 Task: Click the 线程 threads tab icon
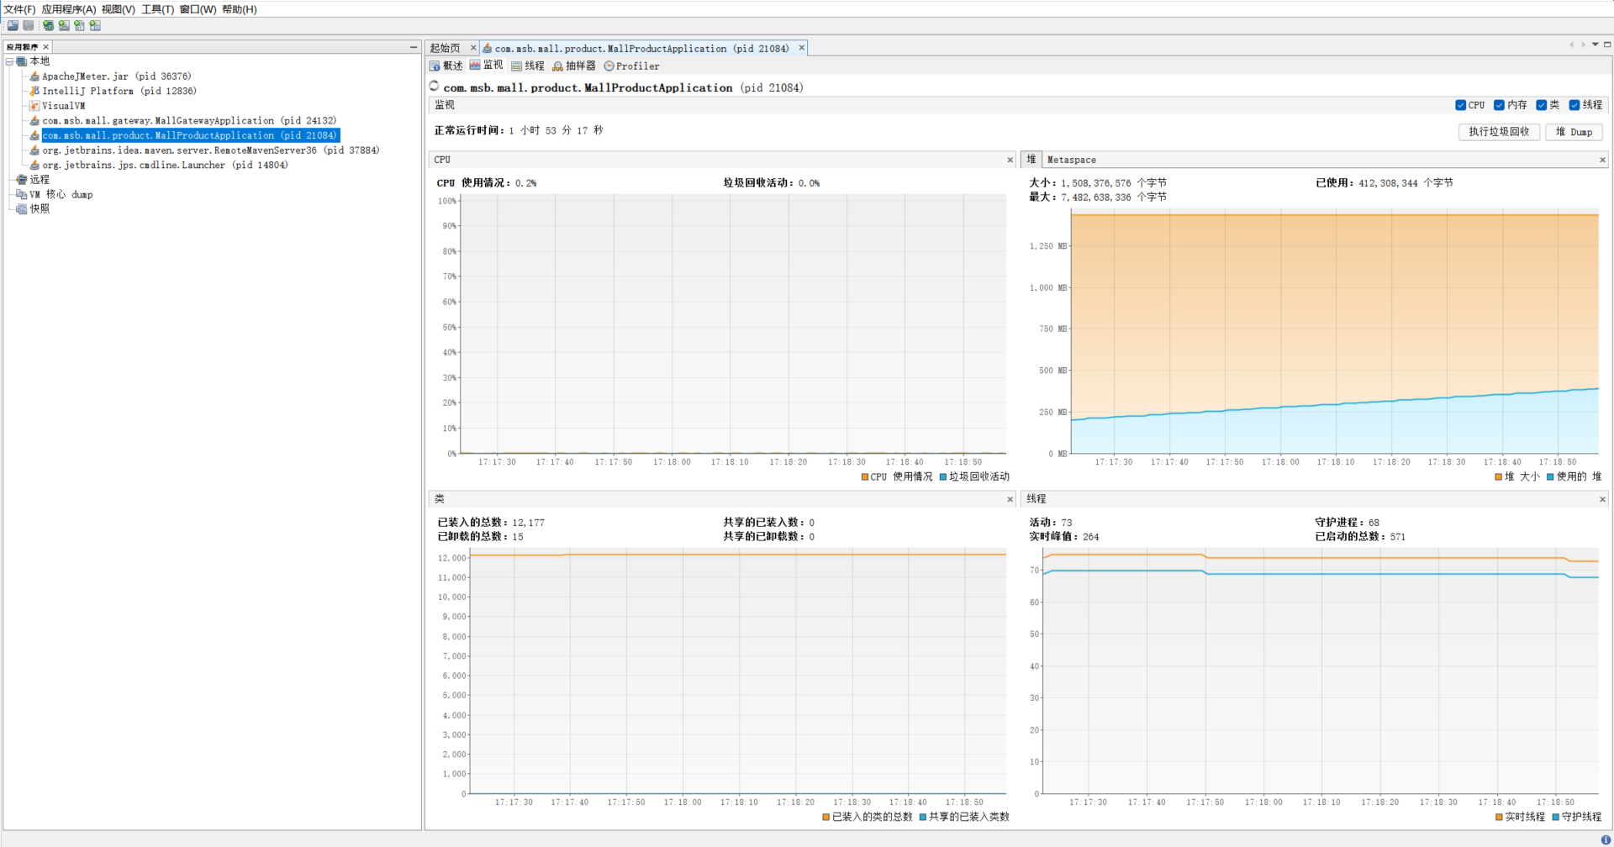[x=517, y=66]
